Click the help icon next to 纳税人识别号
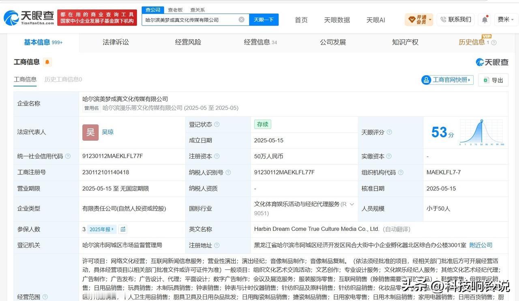 (228, 172)
